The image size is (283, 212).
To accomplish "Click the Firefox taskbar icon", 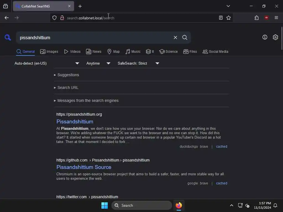I will point(179,205).
